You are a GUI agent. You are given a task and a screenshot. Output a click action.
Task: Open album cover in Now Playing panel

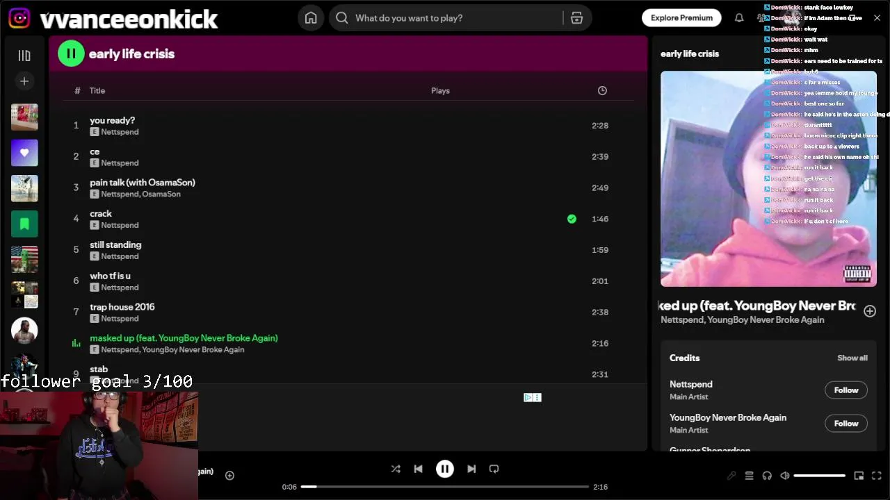[x=768, y=178]
